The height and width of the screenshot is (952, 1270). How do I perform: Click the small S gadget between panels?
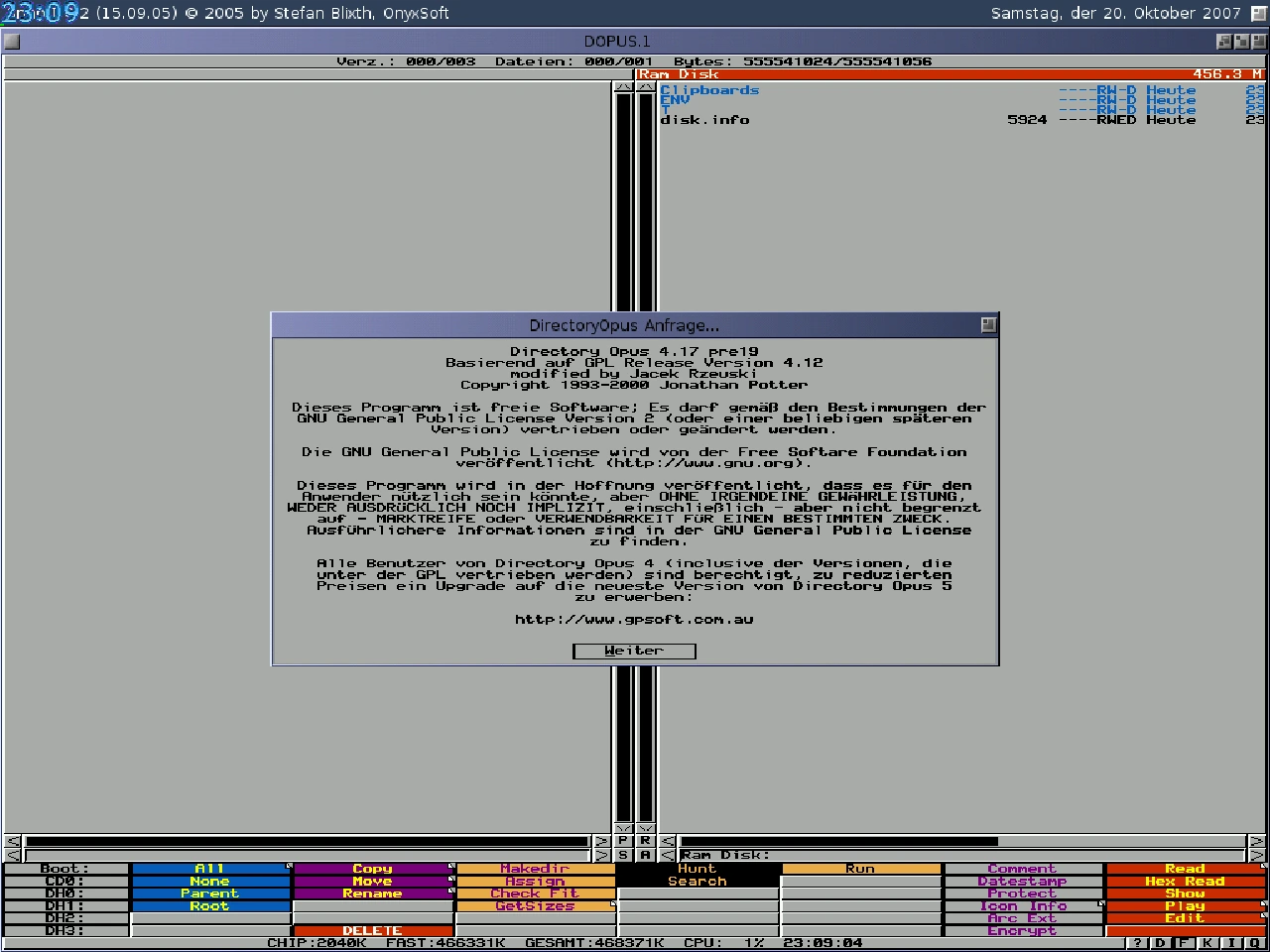click(623, 855)
